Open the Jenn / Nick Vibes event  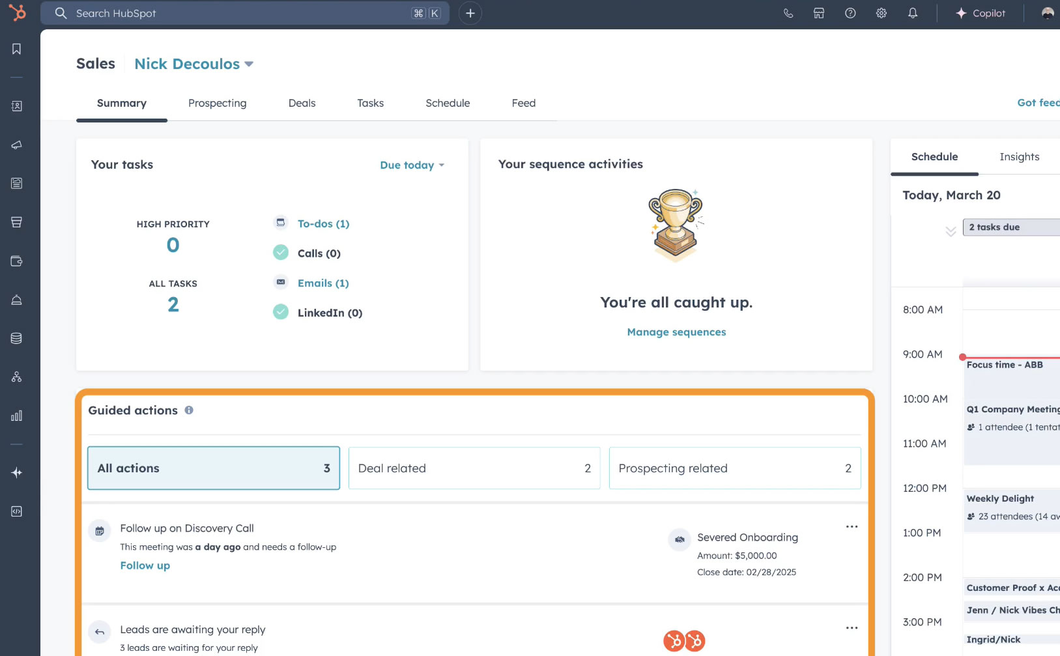1013,610
